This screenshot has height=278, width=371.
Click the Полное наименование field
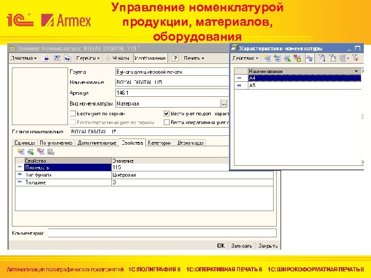click(x=149, y=132)
